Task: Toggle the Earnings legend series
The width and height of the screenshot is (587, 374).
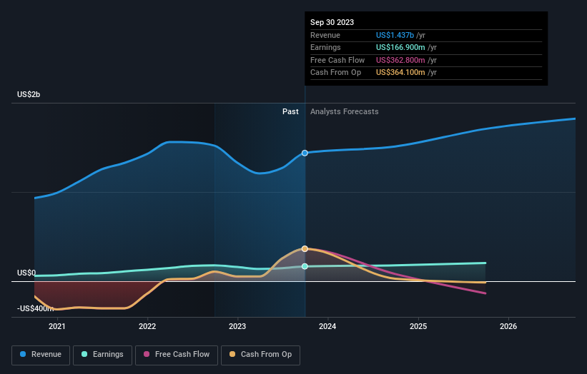Action: (x=102, y=355)
